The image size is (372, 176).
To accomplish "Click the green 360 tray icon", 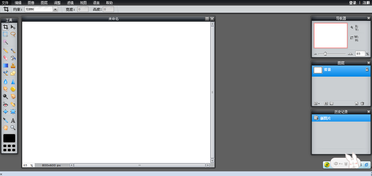I will (327, 165).
